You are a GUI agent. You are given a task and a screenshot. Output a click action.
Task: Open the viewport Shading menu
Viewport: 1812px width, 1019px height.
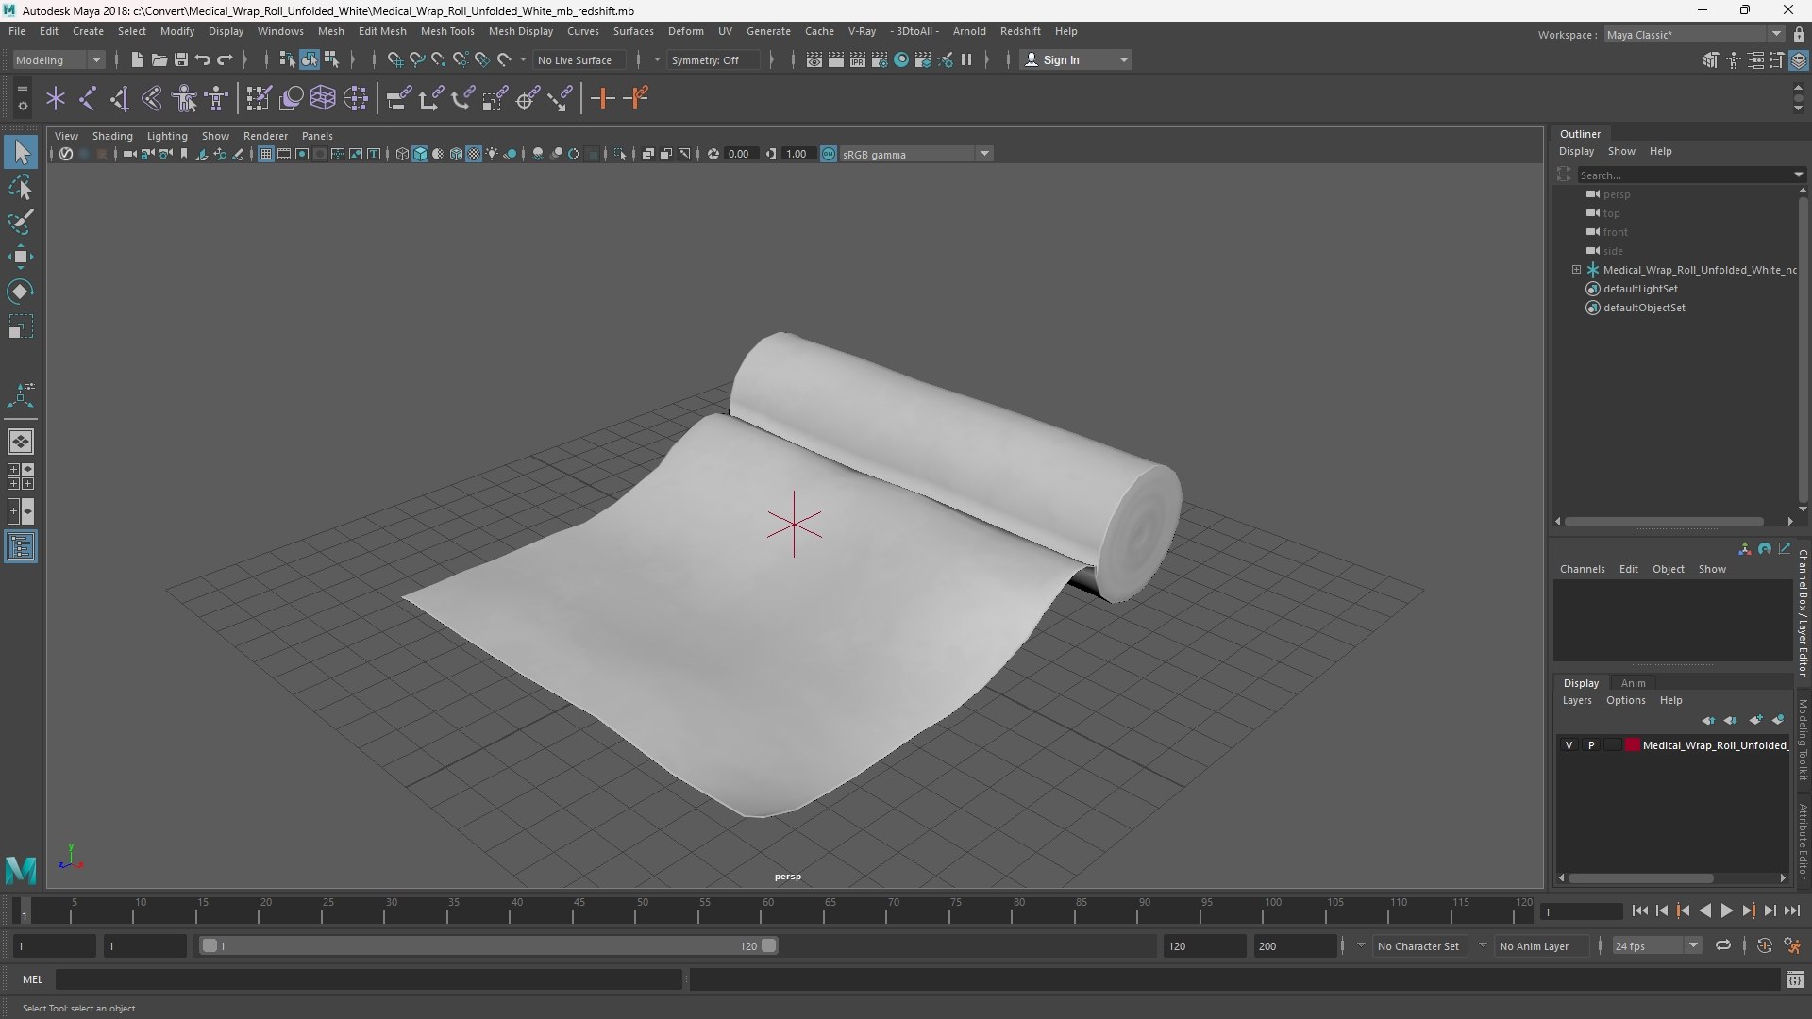click(112, 136)
